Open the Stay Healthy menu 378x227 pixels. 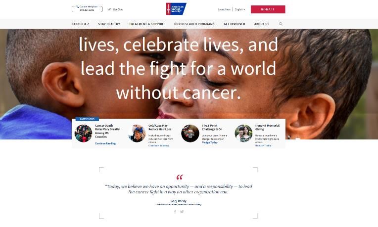[109, 24]
